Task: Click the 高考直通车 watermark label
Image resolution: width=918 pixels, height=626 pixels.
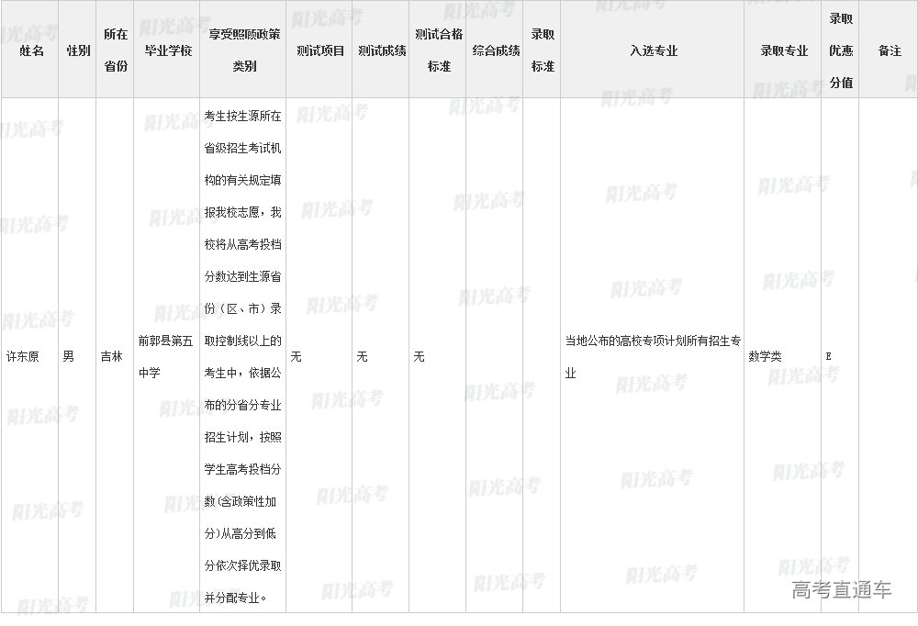Action: coord(841,590)
